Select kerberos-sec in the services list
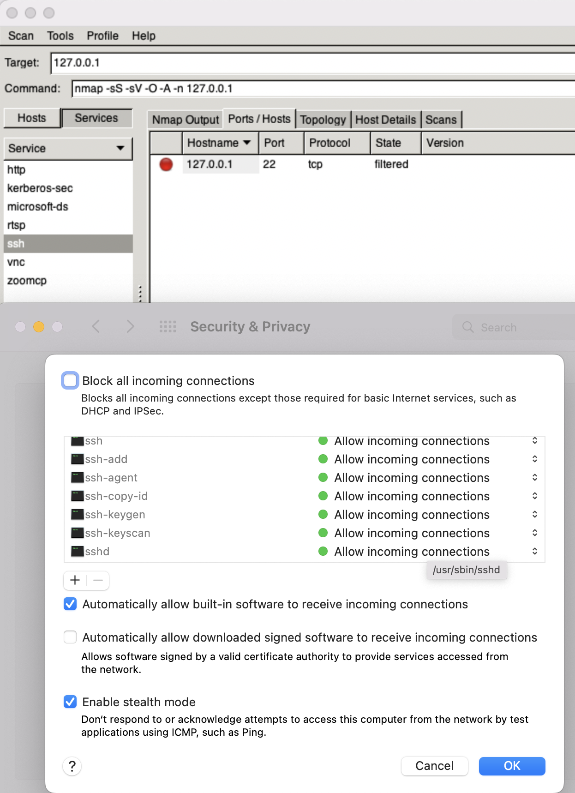The image size is (575, 793). point(68,188)
